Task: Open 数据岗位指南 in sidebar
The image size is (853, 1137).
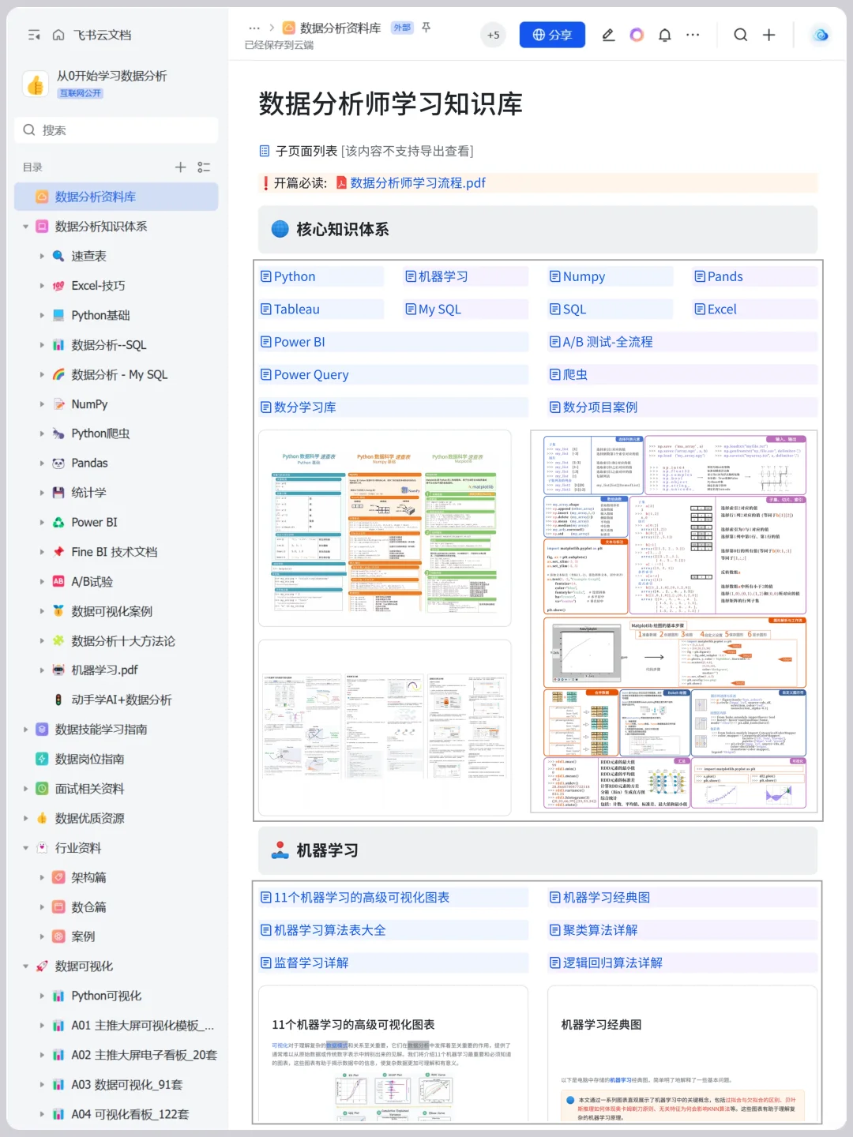Action: [89, 759]
